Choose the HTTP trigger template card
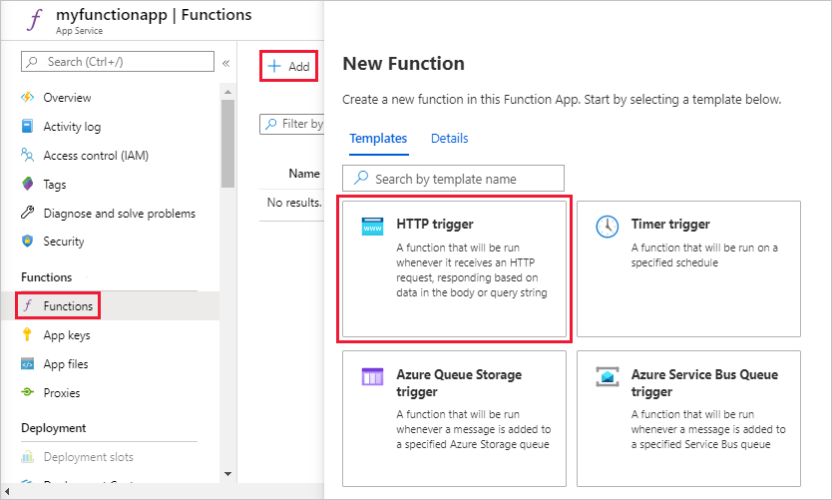This screenshot has height=500, width=832. click(x=456, y=268)
